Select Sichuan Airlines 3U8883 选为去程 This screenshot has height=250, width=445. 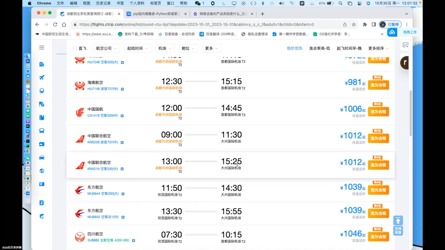(378, 237)
